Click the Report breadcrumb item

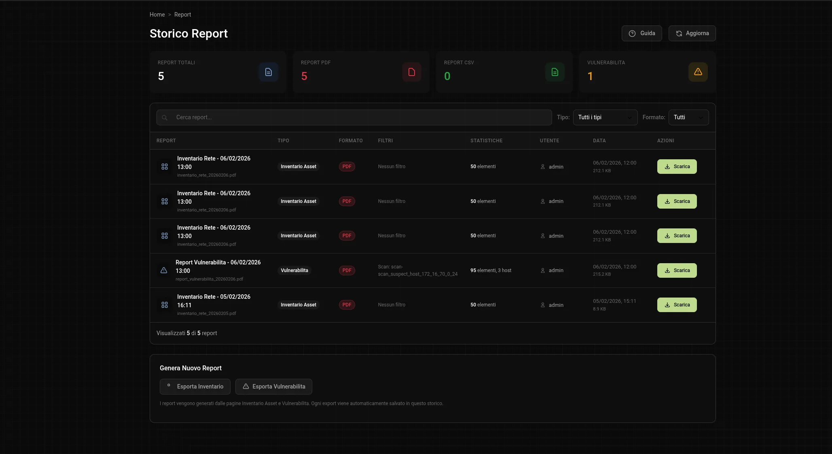(x=182, y=15)
